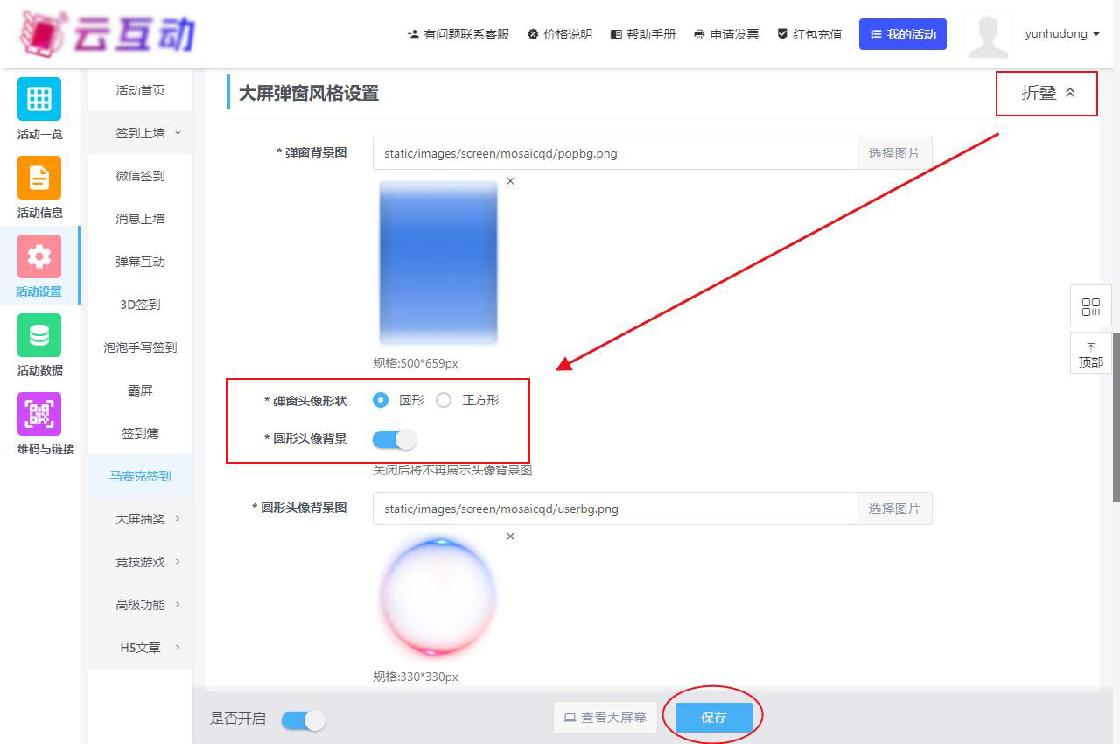Click the QR code floating icon on right
Screen dimensions: 1120x744
[1090, 306]
